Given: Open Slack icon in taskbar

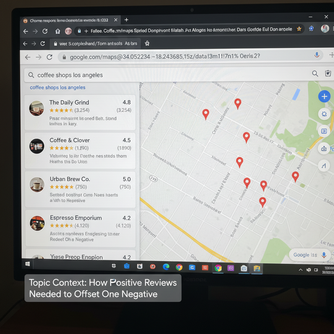Looking at the screenshot, I should (x=114, y=266).
